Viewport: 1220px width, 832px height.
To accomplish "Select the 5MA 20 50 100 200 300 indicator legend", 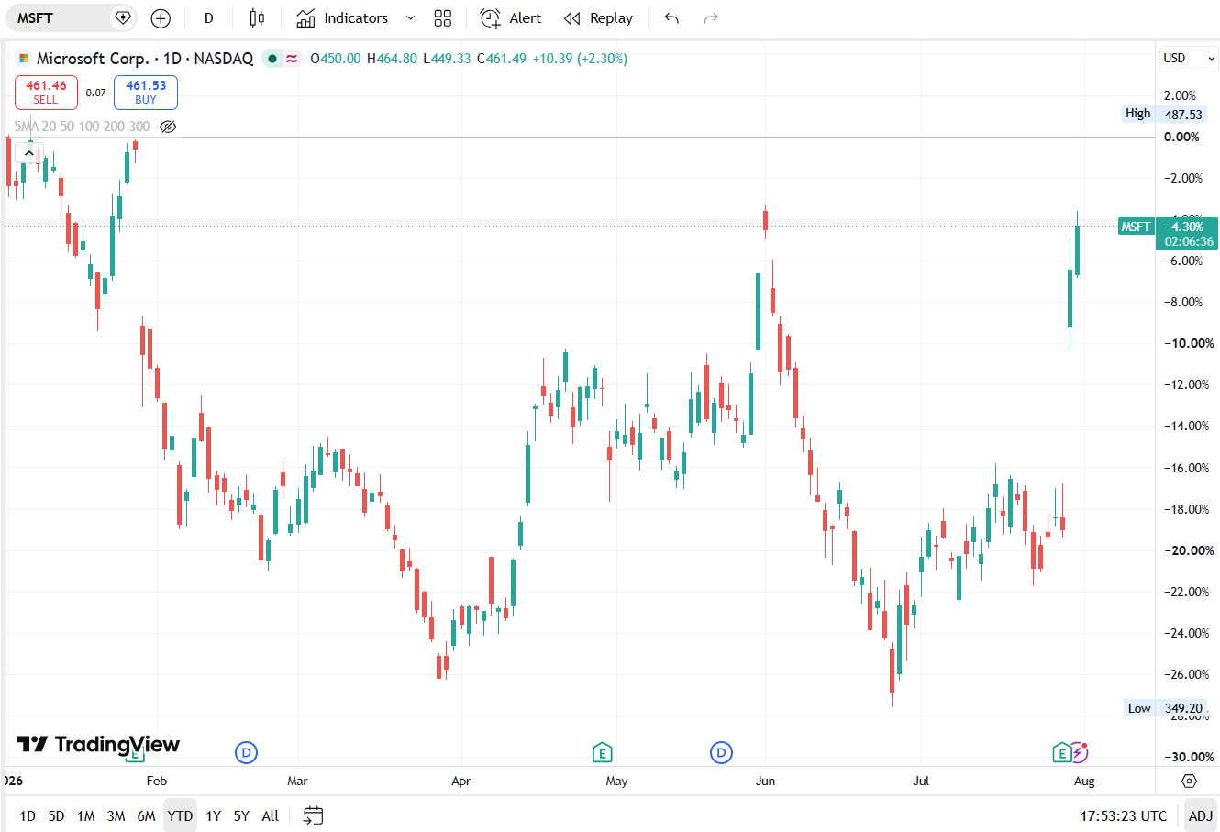I will 82,127.
